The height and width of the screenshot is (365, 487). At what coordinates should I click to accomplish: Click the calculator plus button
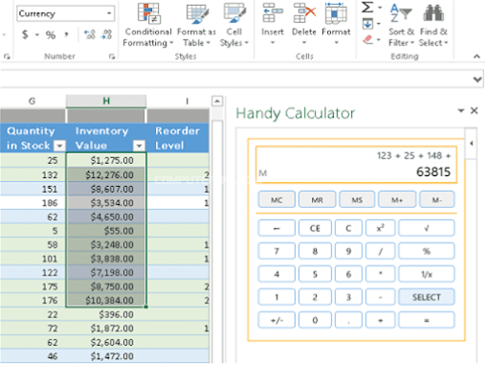tap(381, 320)
